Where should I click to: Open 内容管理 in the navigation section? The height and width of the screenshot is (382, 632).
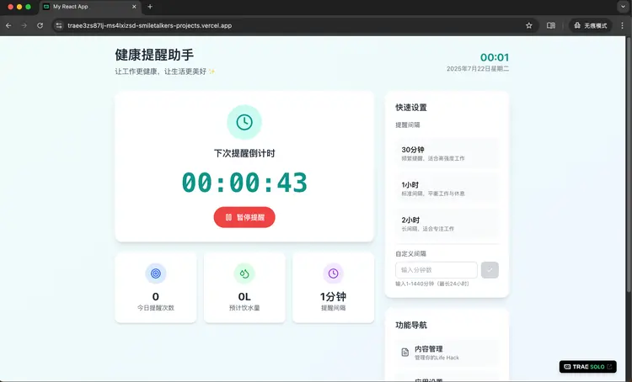447,352
